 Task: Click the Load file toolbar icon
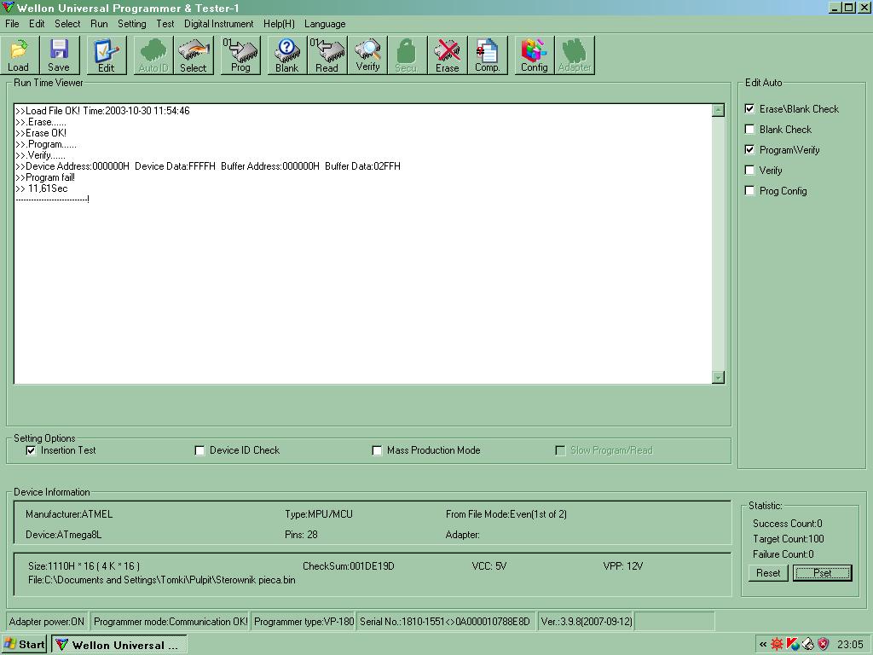tap(19, 55)
